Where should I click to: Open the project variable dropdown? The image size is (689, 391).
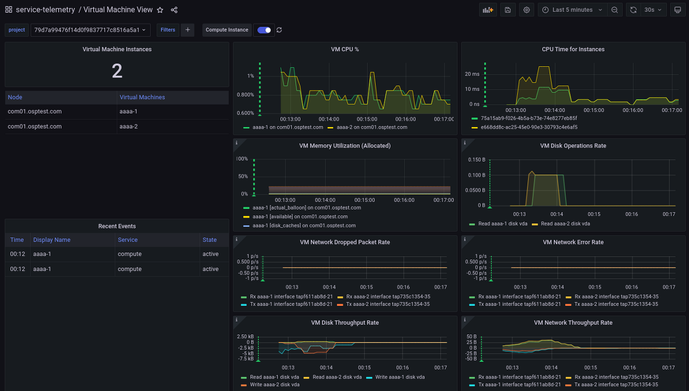tap(90, 30)
